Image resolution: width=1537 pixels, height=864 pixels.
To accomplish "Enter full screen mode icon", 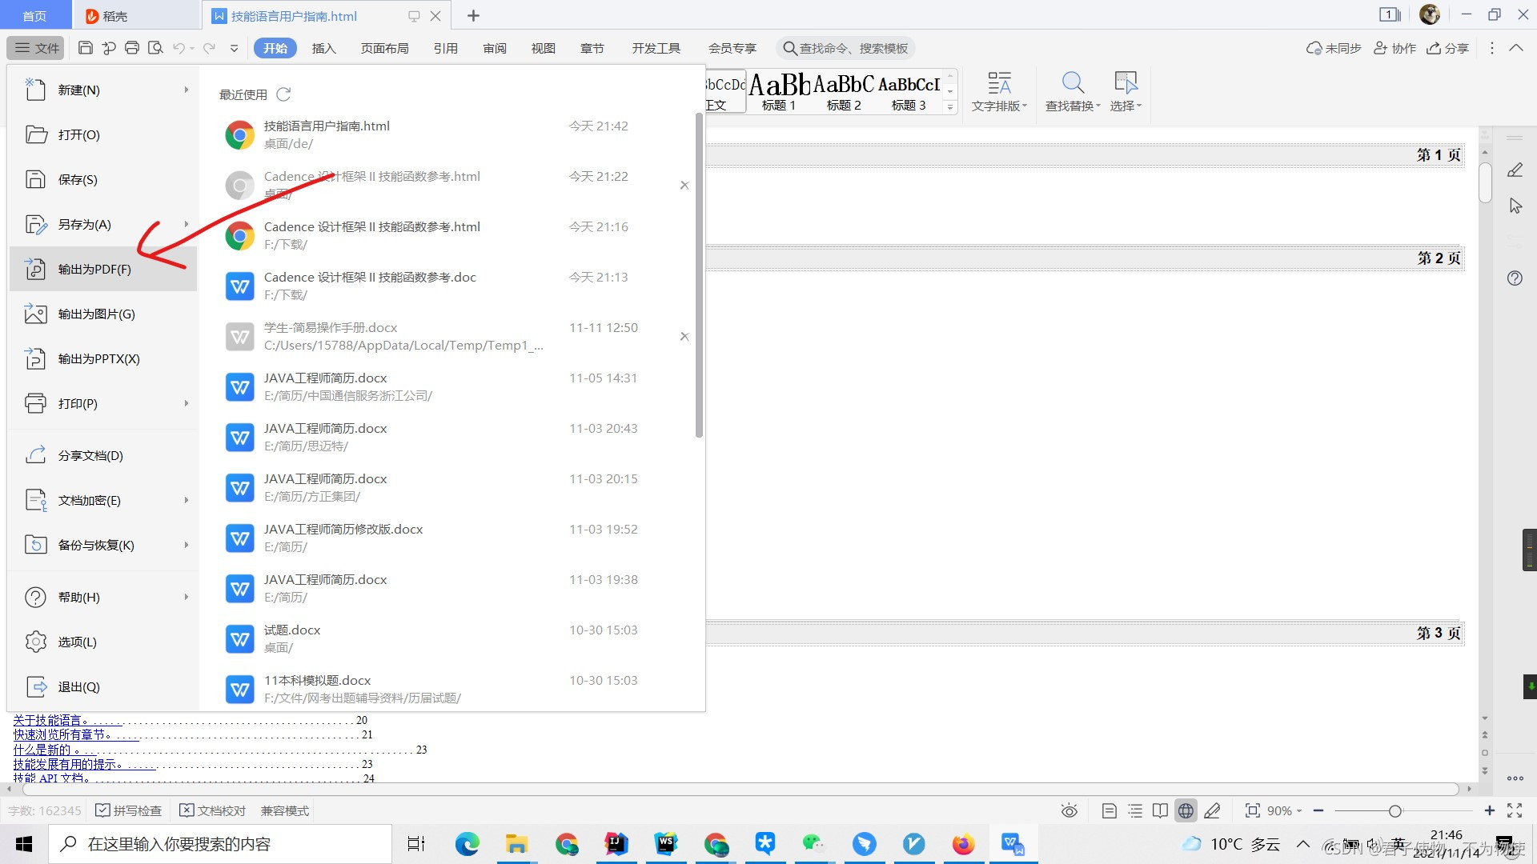I will click(1515, 811).
